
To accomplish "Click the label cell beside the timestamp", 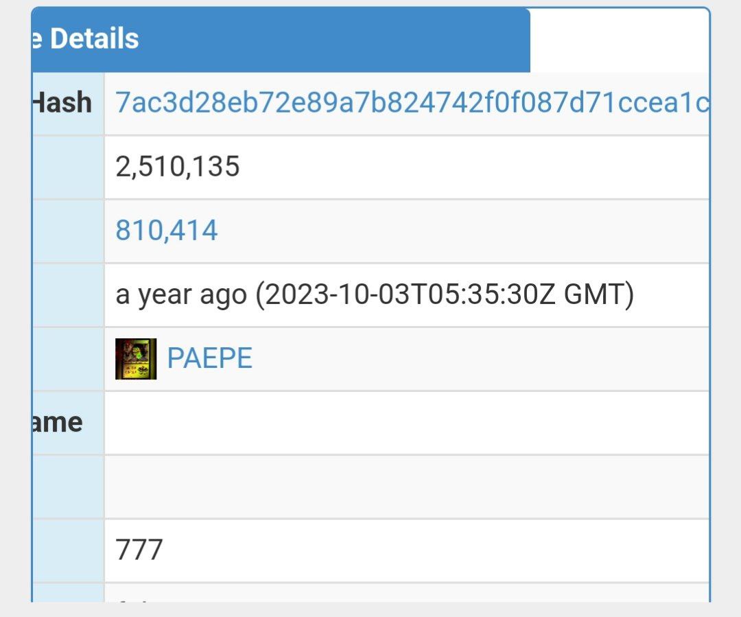I will pyautogui.click(x=68, y=294).
